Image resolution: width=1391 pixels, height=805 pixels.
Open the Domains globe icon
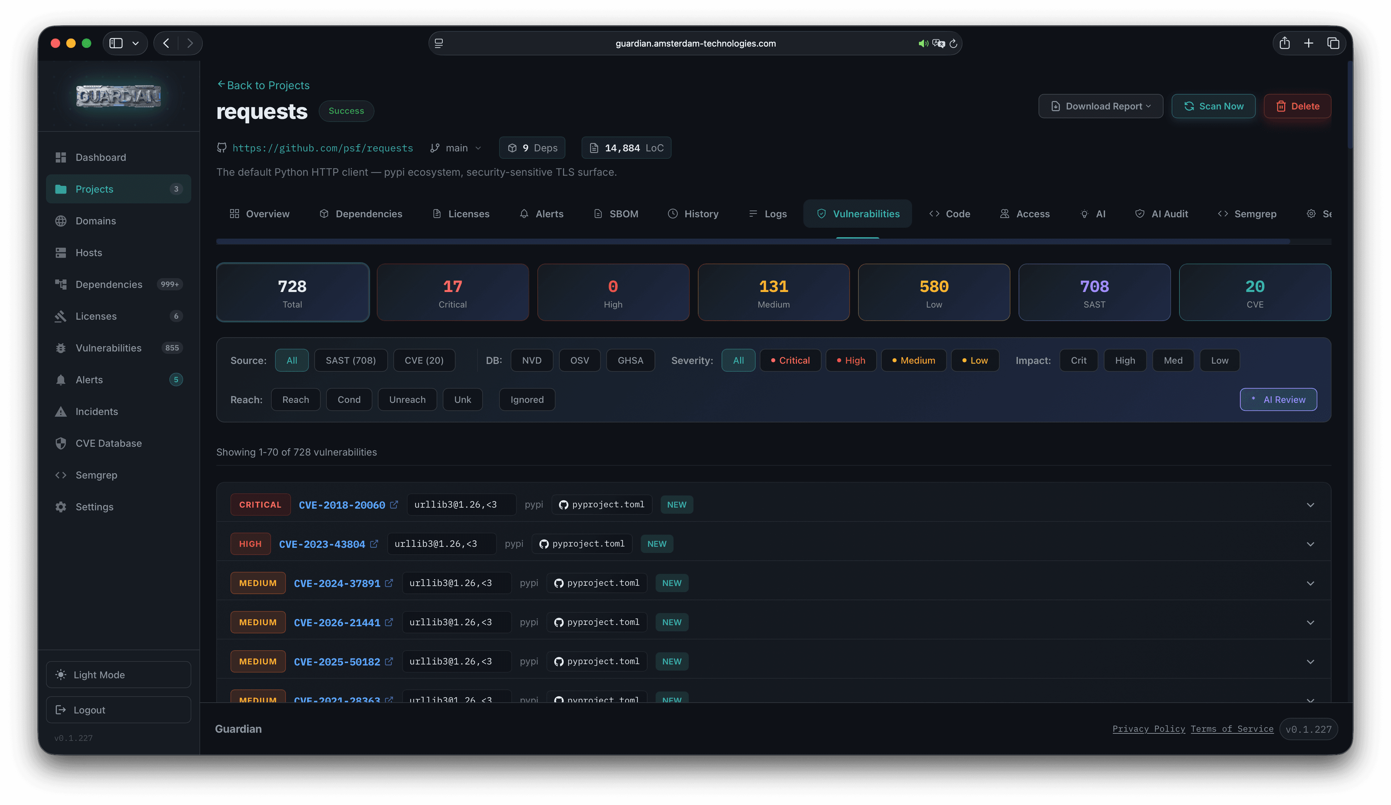point(61,221)
